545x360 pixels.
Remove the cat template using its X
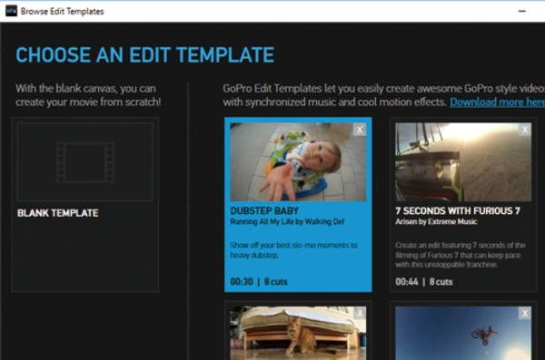click(x=360, y=313)
